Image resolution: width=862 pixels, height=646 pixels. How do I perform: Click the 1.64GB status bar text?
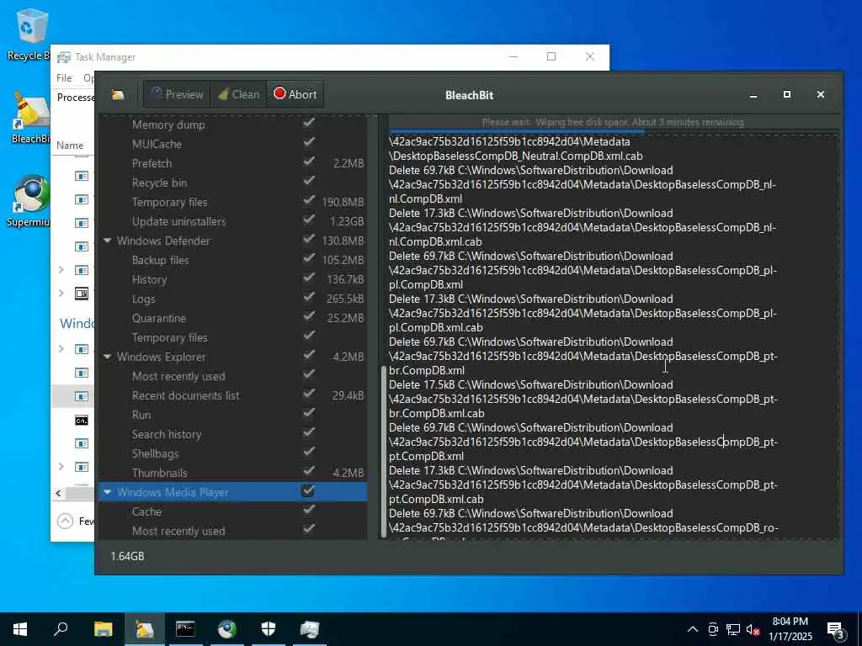coord(128,557)
